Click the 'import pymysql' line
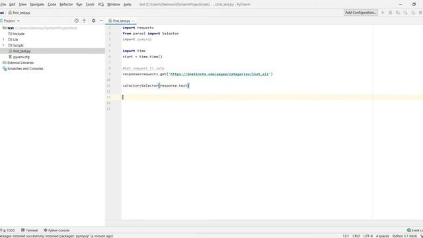The height and width of the screenshot is (238, 423). tap(137, 40)
